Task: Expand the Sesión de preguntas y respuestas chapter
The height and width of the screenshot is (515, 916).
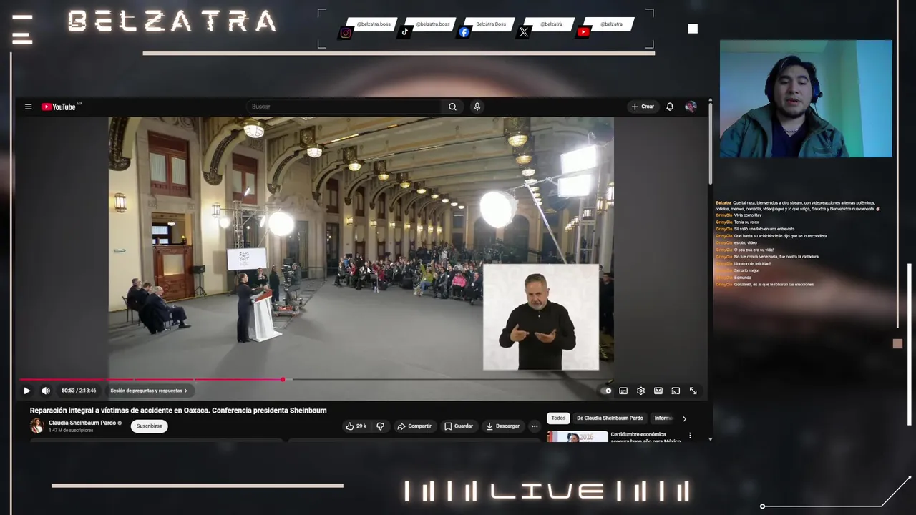Action: (149, 391)
